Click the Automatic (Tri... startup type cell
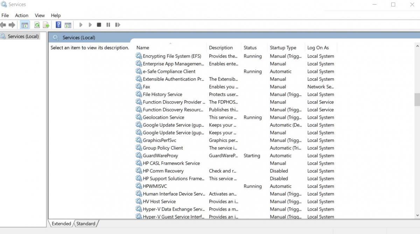420x234 pixels. [286, 148]
